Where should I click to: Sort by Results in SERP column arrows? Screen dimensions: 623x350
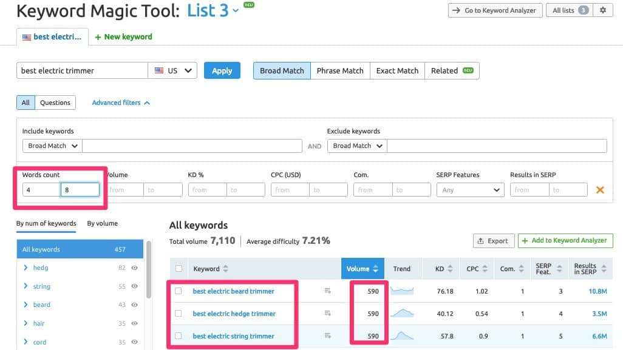coord(604,269)
